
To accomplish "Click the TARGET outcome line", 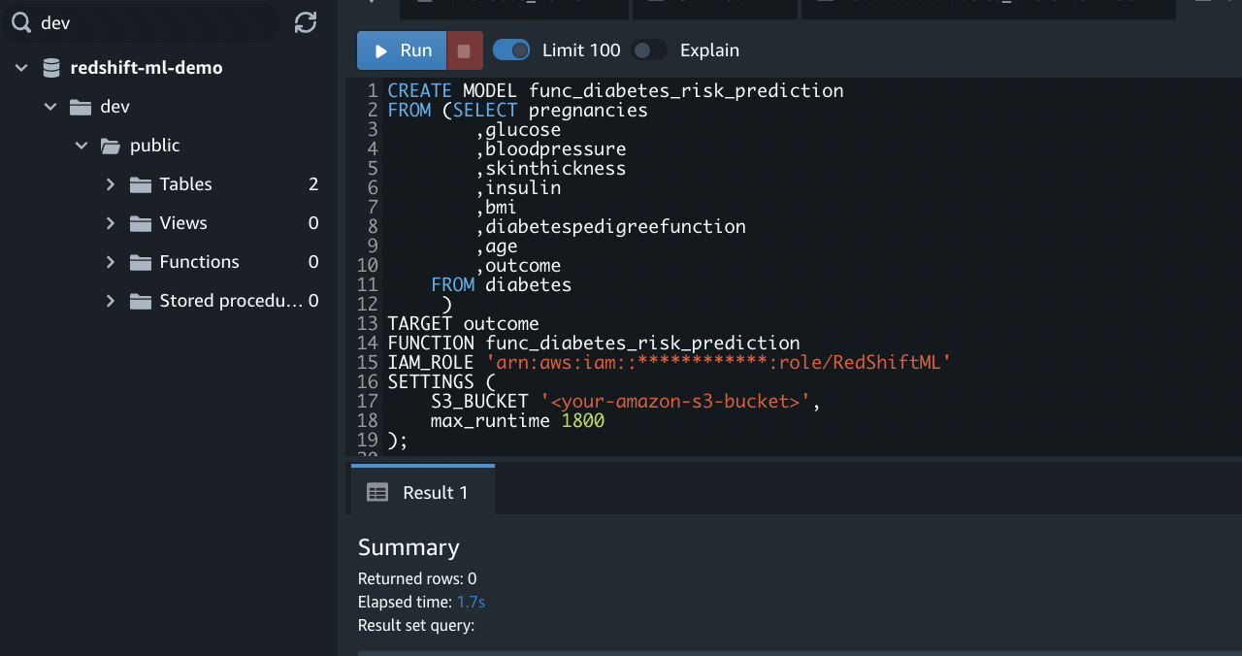I will (463, 323).
